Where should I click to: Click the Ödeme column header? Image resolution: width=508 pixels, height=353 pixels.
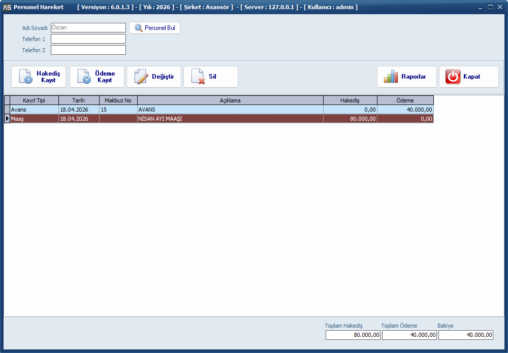click(x=405, y=100)
